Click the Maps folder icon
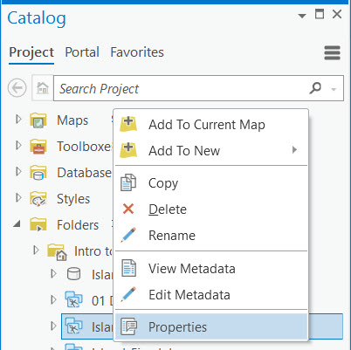This screenshot has width=351, height=350. click(38, 120)
